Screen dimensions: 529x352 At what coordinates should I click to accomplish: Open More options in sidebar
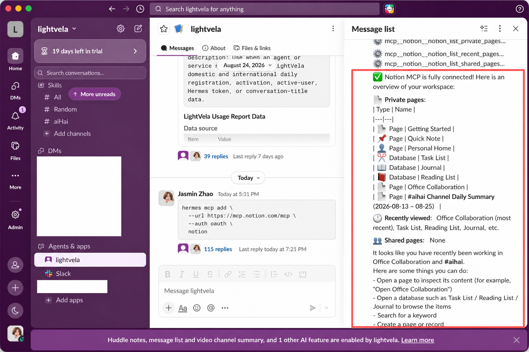click(15, 180)
